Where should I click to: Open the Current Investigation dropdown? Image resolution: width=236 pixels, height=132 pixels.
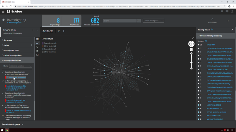(153, 21)
